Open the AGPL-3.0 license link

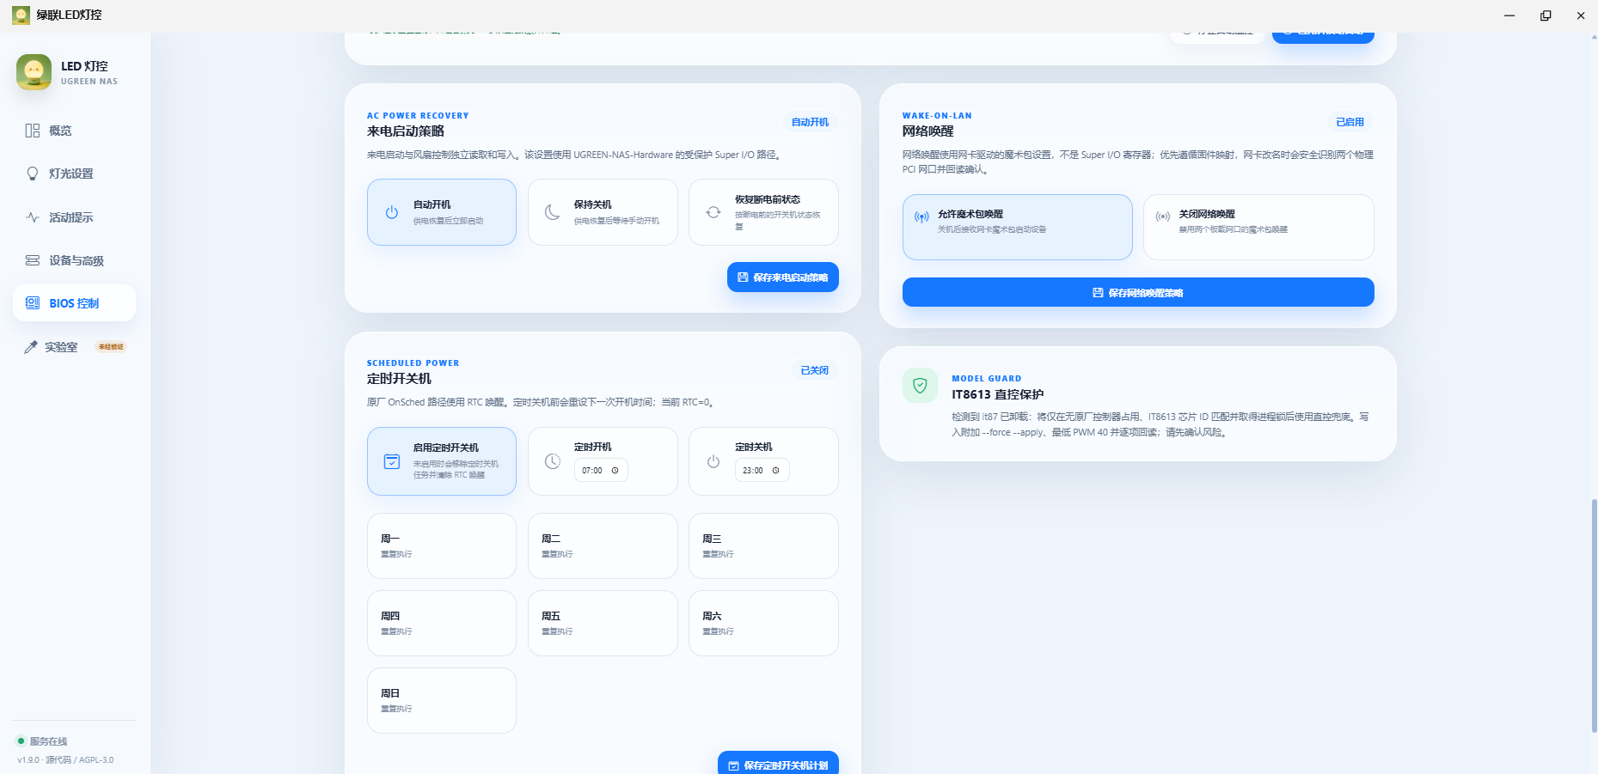(96, 760)
